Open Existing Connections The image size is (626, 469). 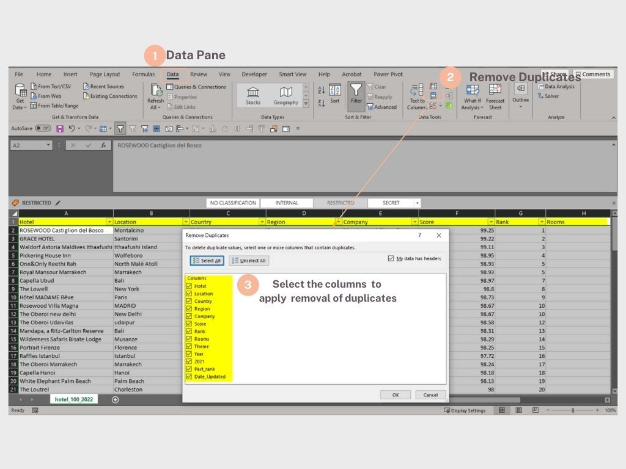tap(110, 96)
